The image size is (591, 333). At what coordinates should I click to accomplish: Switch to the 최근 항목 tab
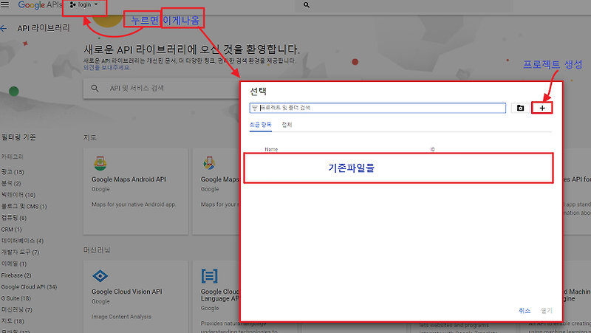click(x=261, y=125)
